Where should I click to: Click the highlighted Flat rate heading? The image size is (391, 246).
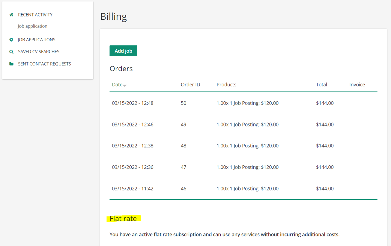(123, 218)
